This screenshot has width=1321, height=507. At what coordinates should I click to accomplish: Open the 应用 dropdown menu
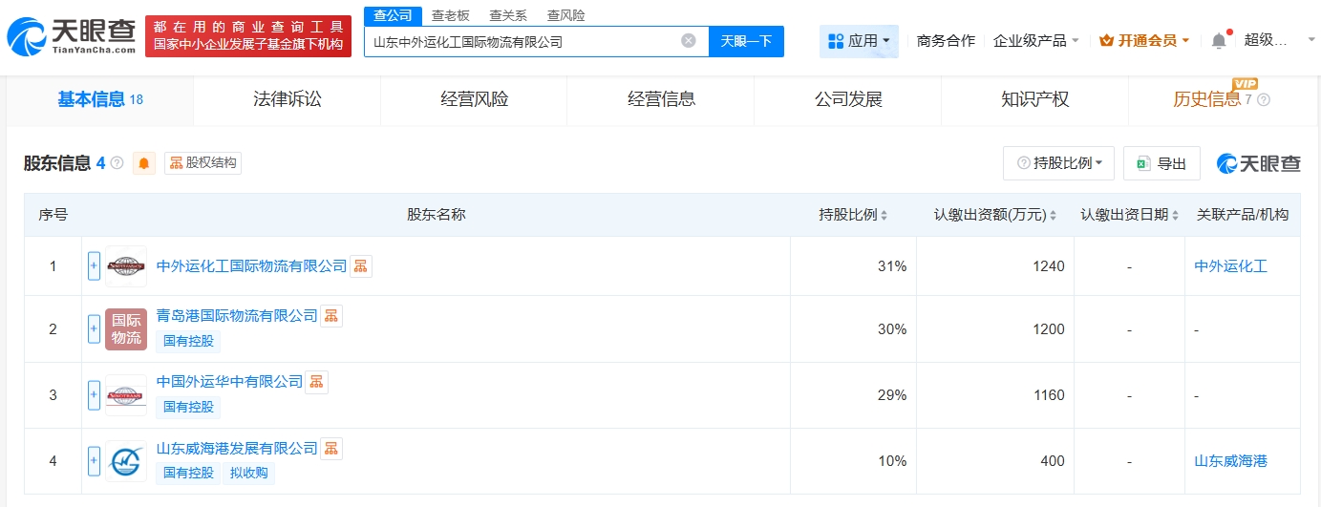tap(859, 41)
